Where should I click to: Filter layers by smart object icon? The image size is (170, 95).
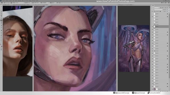tap(167, 8)
